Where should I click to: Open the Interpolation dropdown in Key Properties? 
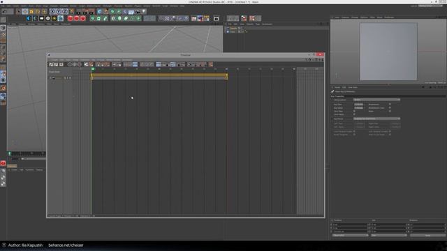[x=376, y=100]
